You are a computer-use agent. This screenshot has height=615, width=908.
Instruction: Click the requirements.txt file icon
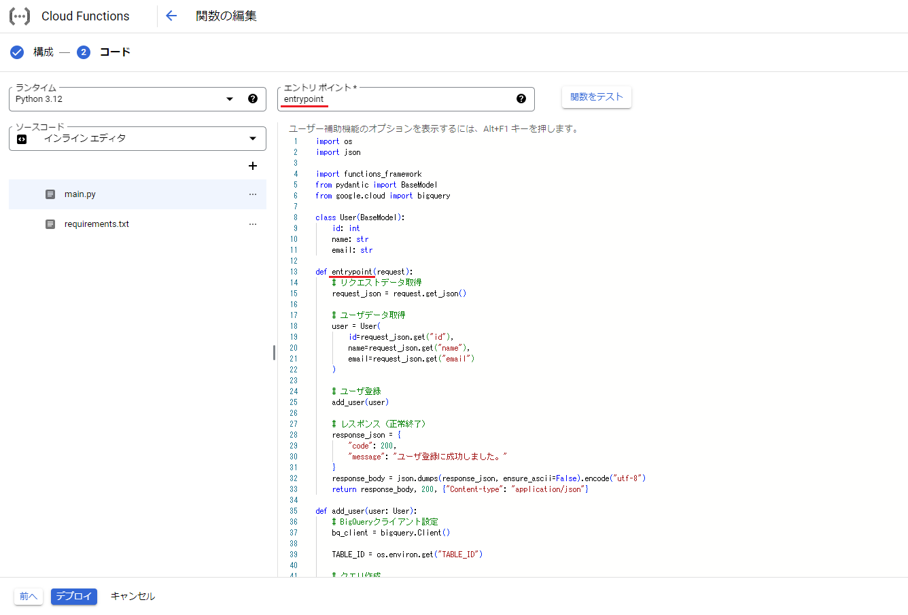coord(50,224)
